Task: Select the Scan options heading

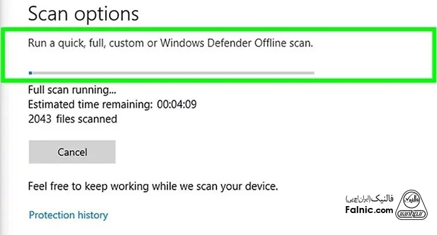Action: (x=83, y=14)
